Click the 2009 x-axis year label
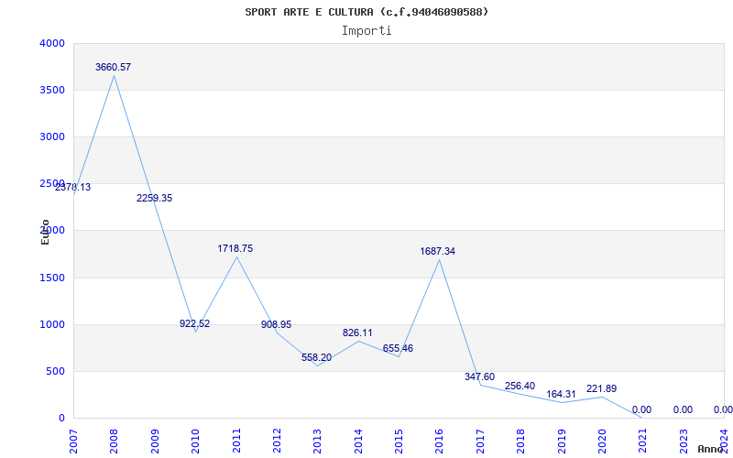Image resolution: width=733 pixels, height=458 pixels. tap(155, 441)
